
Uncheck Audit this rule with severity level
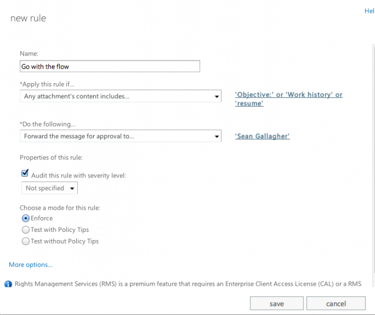[25, 173]
